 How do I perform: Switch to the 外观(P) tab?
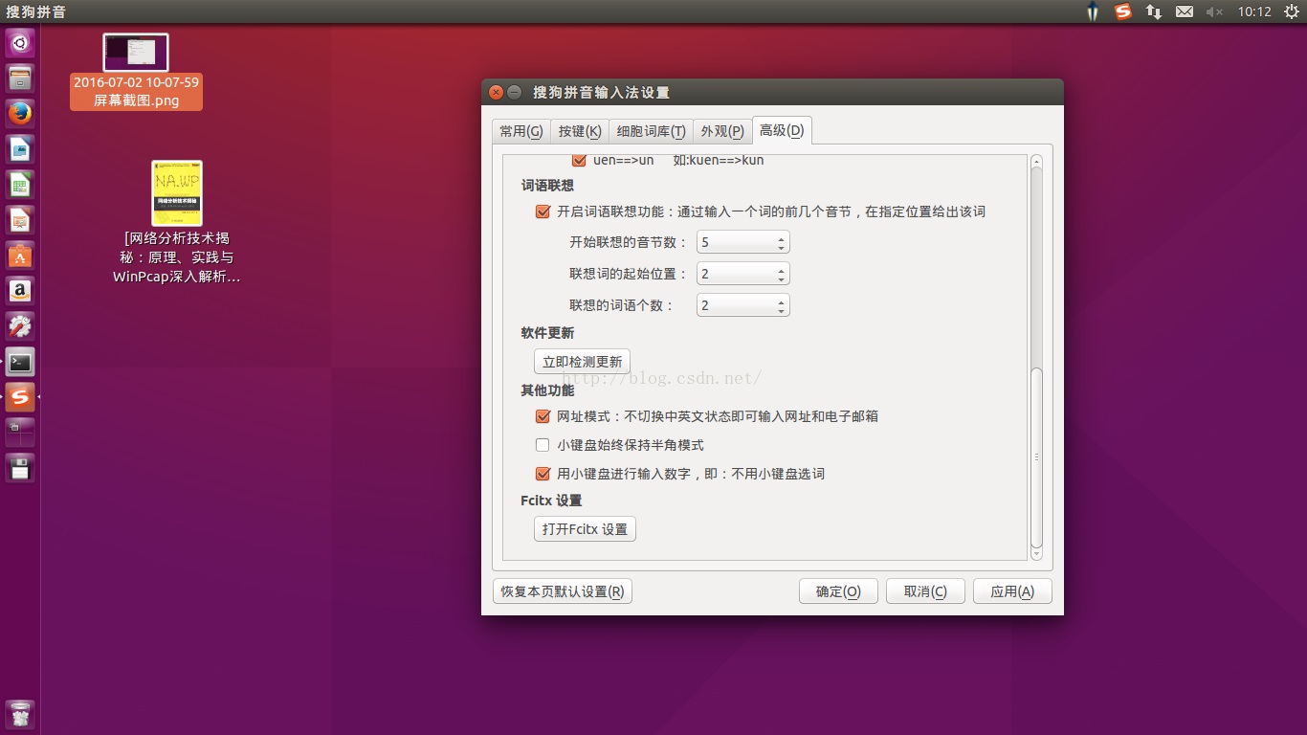tap(722, 131)
